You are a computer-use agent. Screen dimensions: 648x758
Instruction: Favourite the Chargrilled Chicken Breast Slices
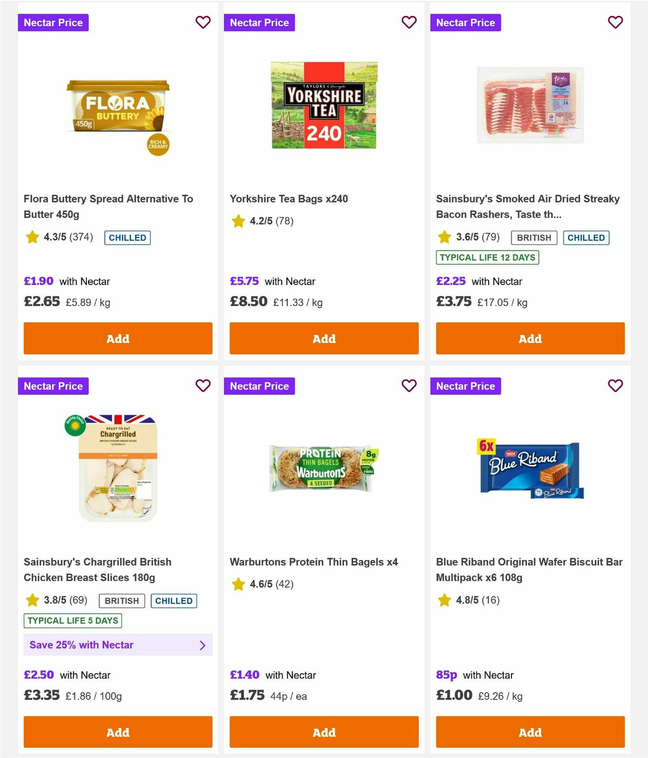(x=203, y=385)
